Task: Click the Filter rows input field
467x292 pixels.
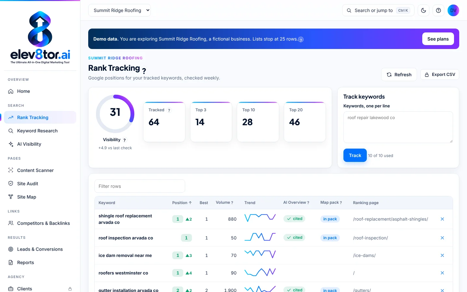Action: click(140, 186)
